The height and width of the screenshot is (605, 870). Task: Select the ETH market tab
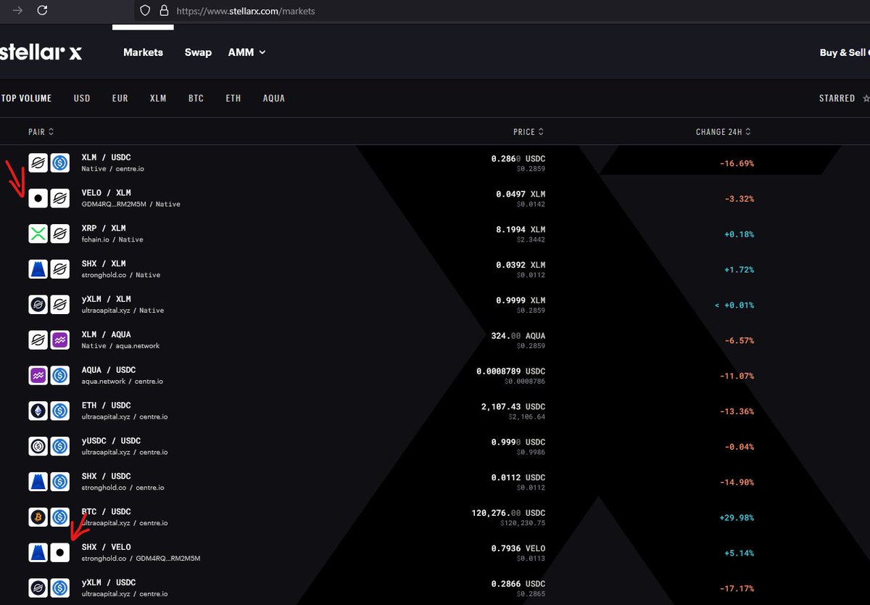click(233, 98)
